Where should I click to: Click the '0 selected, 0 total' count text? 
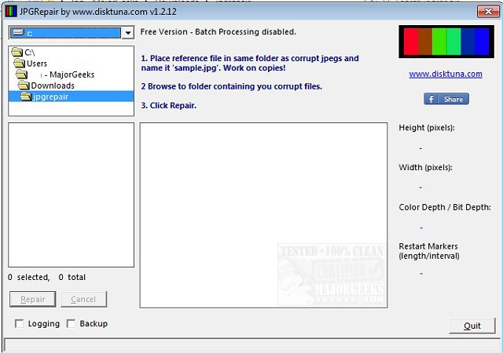click(47, 277)
